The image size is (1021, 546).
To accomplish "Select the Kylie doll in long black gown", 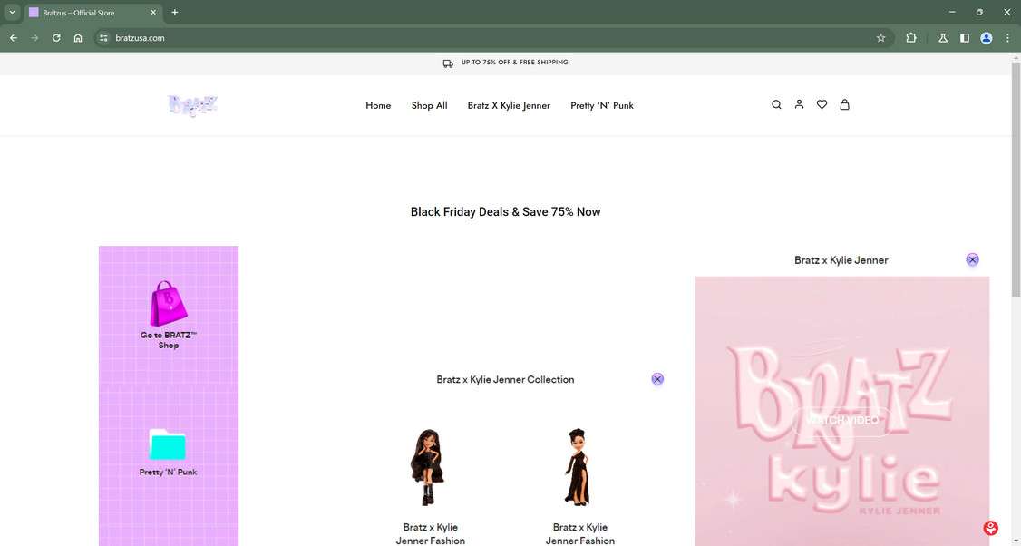I will click(577, 467).
